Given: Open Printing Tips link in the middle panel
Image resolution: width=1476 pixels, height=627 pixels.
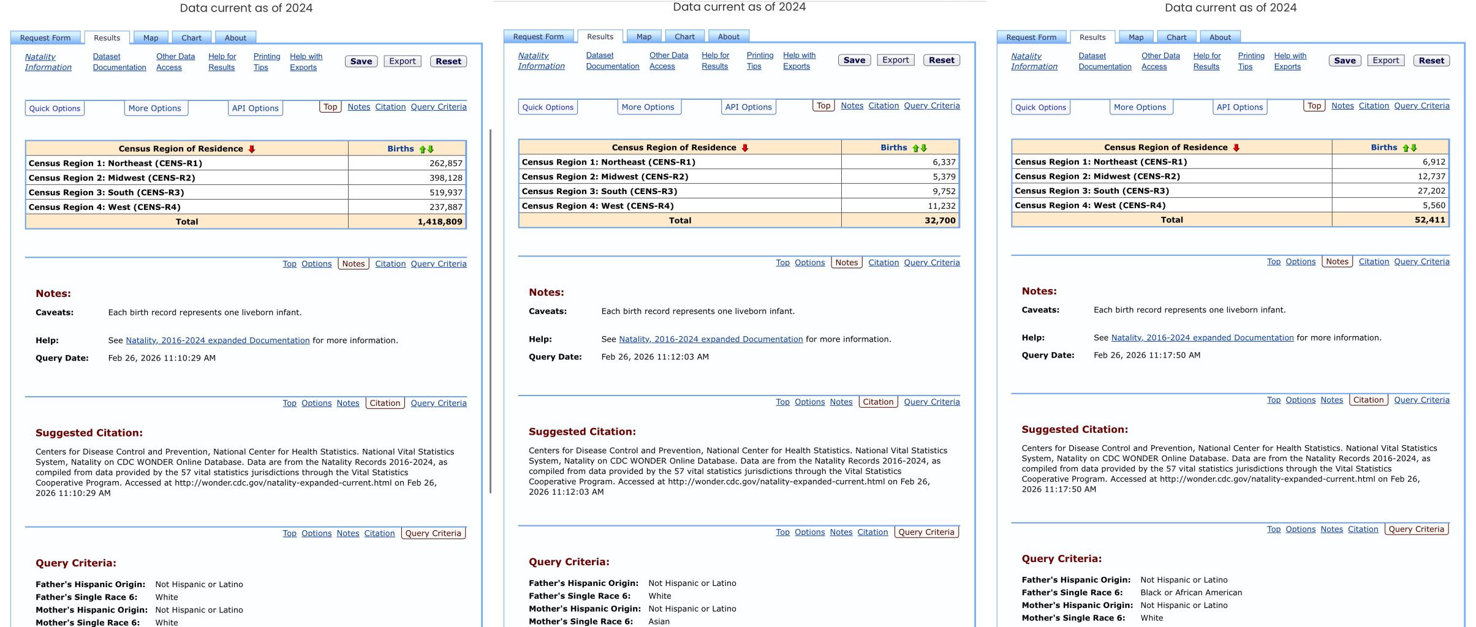Looking at the screenshot, I should [x=760, y=61].
